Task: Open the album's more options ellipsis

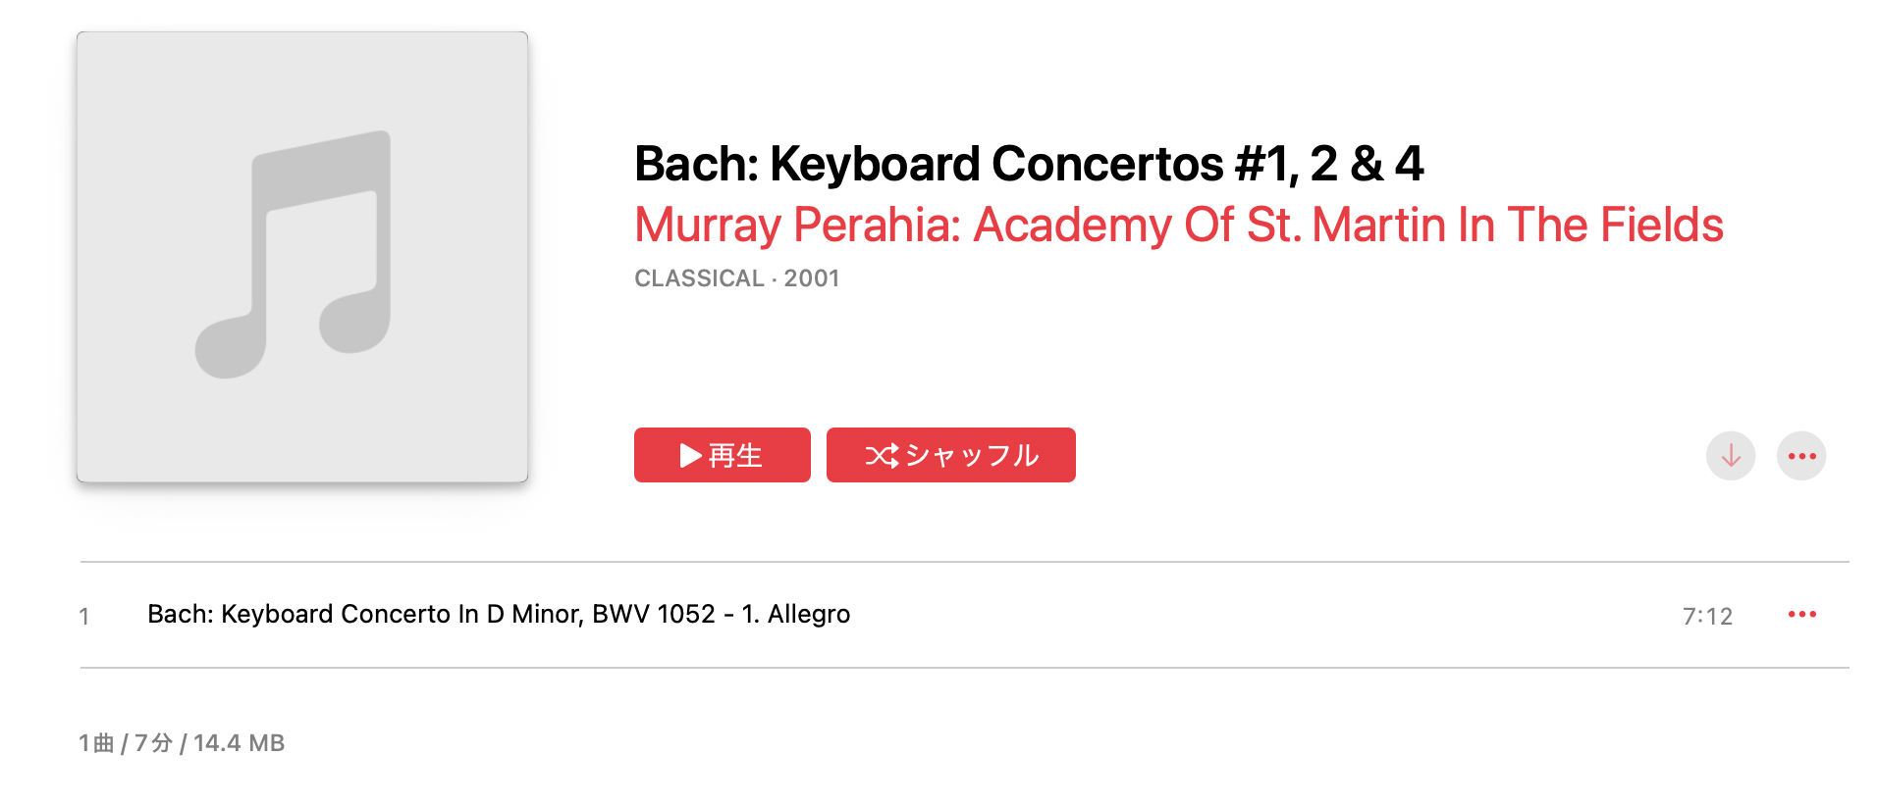Action: 1801,456
